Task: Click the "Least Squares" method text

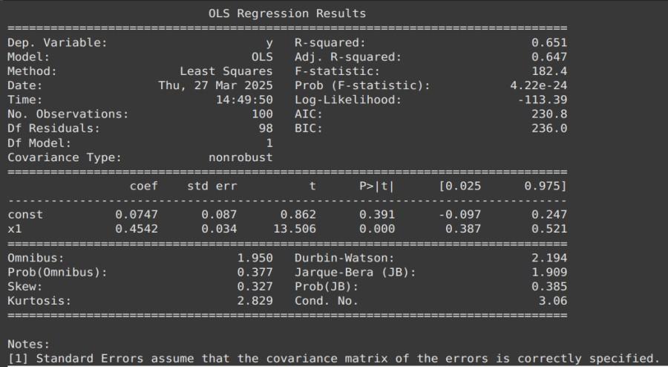Action: click(x=226, y=71)
